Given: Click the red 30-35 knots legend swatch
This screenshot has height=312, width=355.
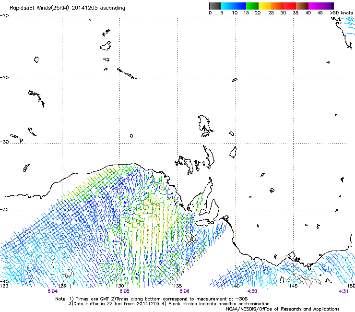Looking at the screenshot, I should click(x=290, y=6).
